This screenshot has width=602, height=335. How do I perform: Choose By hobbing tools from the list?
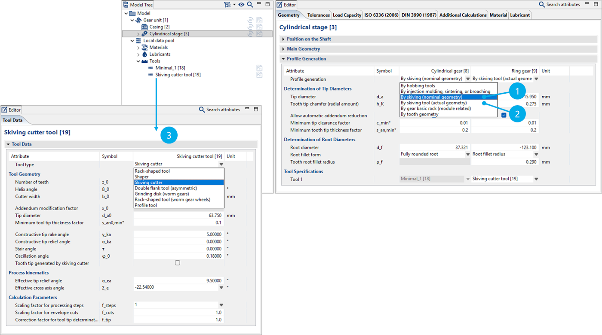coord(418,86)
